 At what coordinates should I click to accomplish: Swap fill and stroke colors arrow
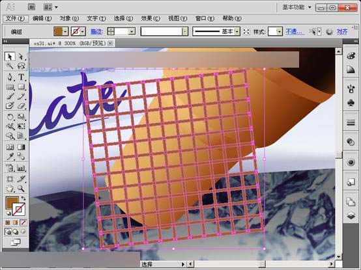coord(23,198)
